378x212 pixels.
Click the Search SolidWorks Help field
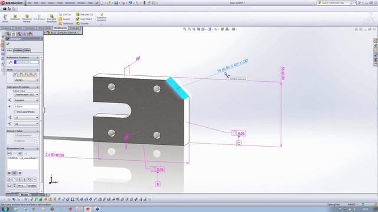pyautogui.click(x=335, y=3)
